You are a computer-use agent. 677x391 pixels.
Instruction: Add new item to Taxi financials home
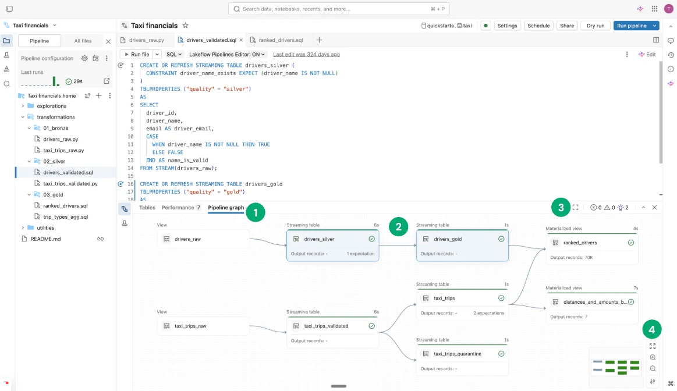[x=99, y=95]
